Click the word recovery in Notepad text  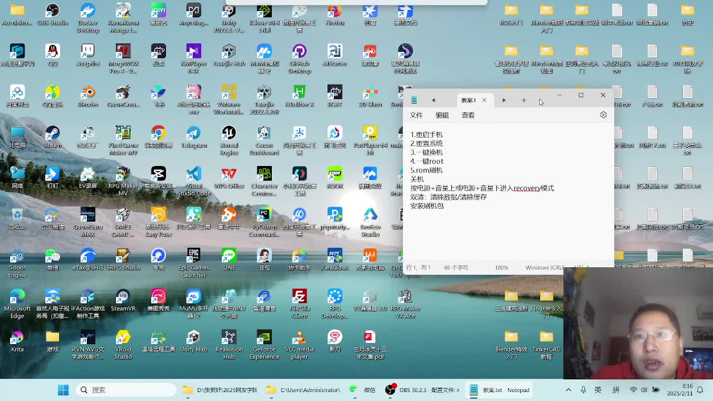pos(527,188)
